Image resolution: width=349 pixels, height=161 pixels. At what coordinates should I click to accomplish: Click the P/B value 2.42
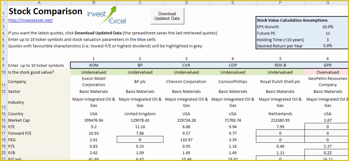94,153
